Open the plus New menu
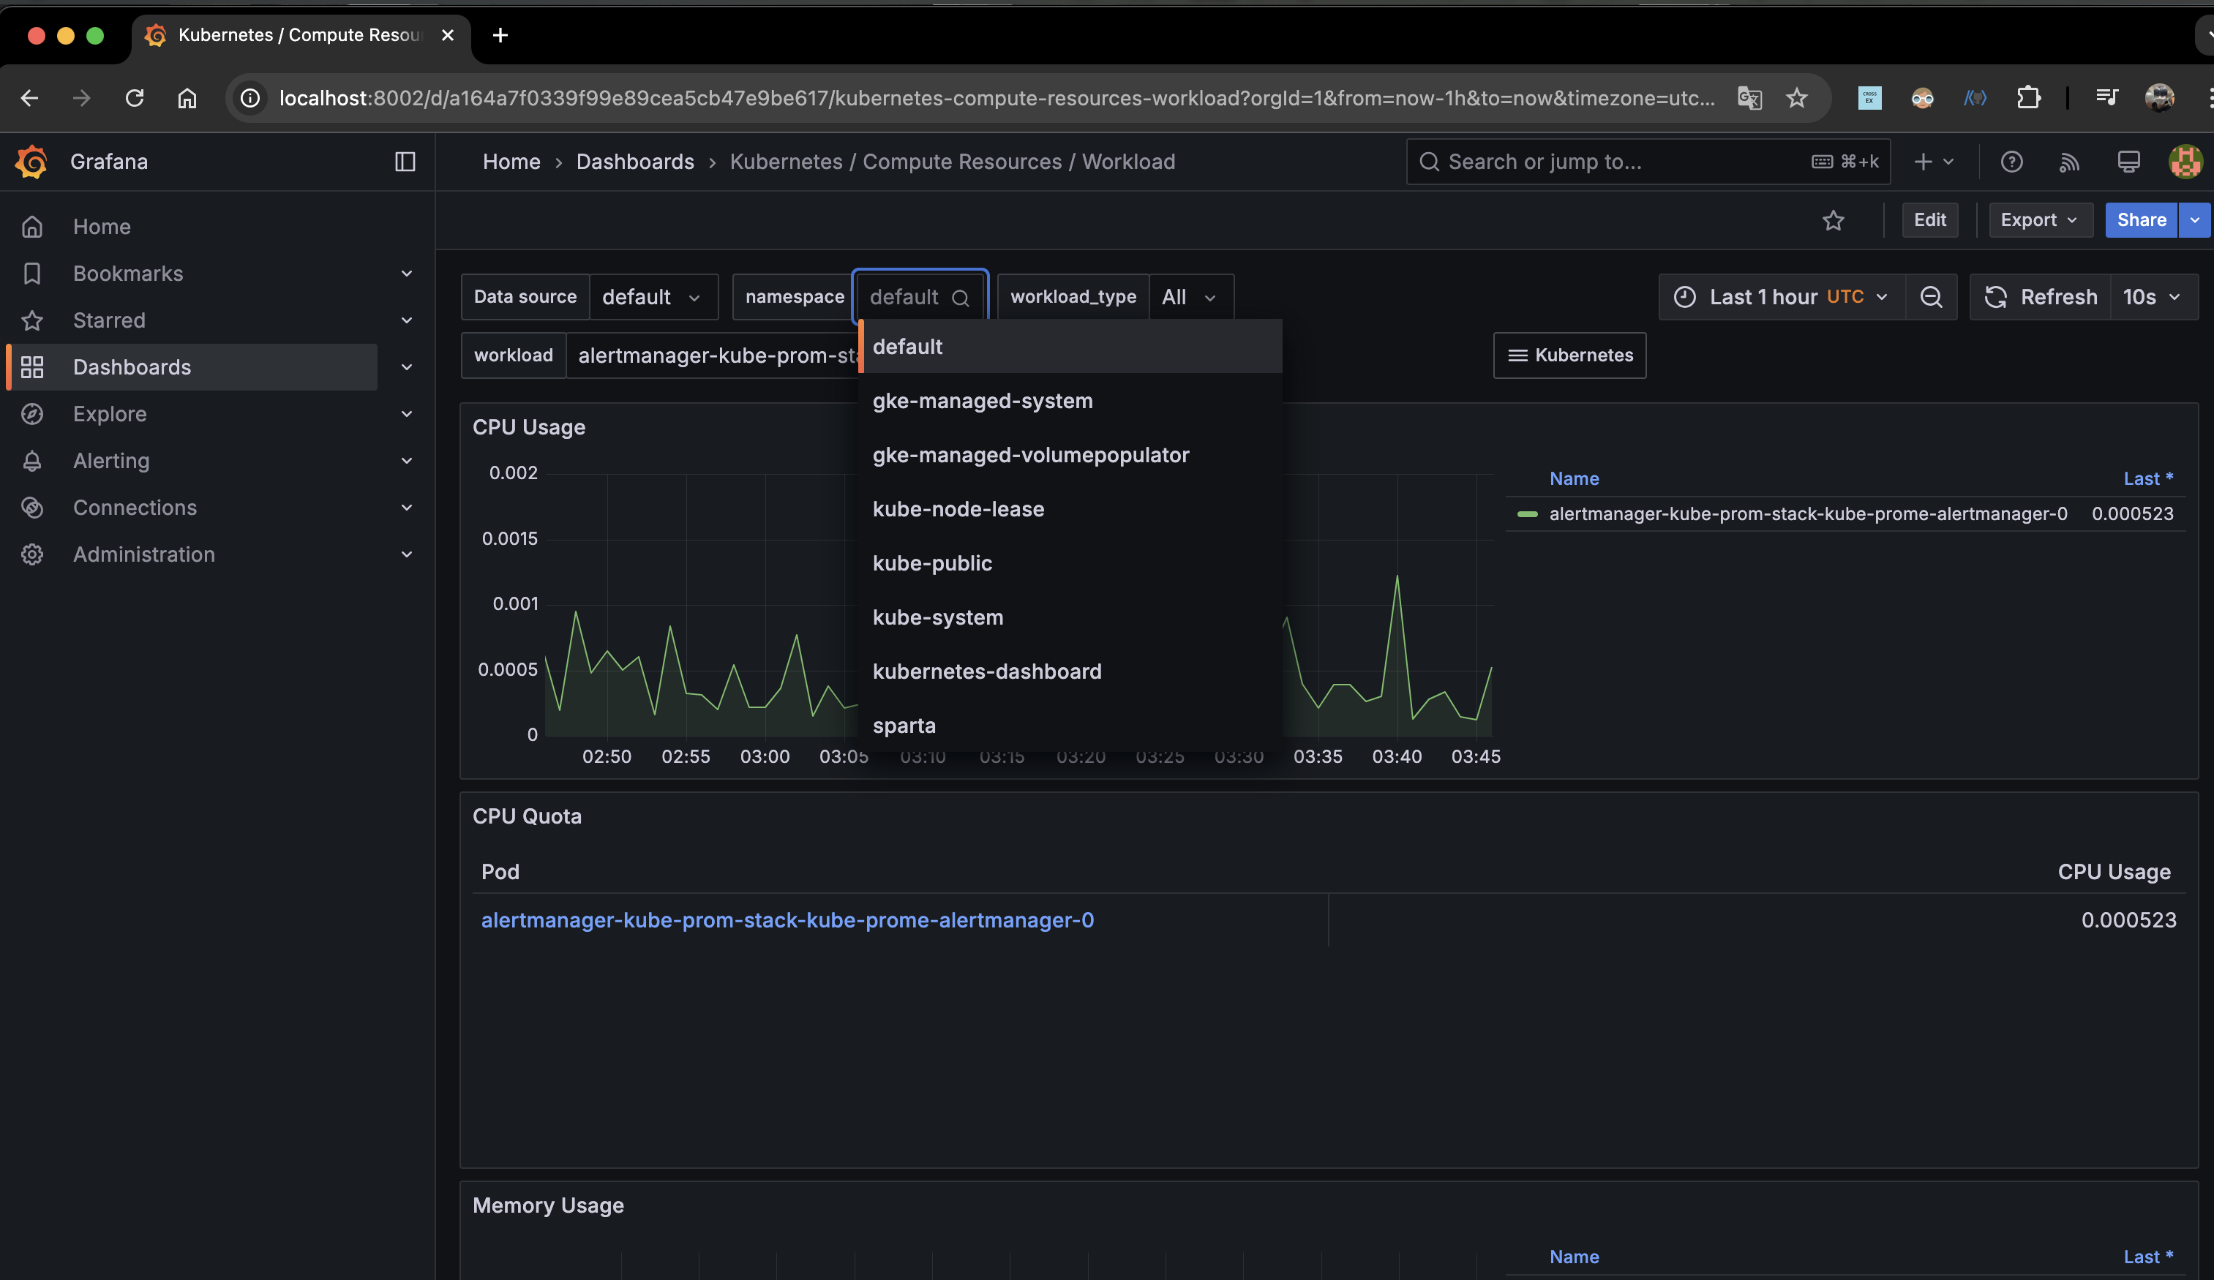Image resolution: width=2214 pixels, height=1280 pixels. 1934,162
